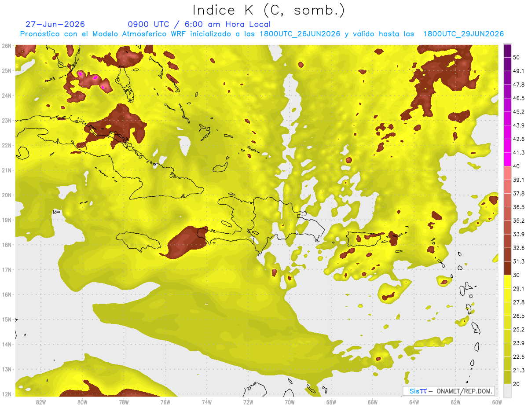This screenshot has height=408, width=528.
Task: Click the longitude label '76W'
Action: (165, 402)
